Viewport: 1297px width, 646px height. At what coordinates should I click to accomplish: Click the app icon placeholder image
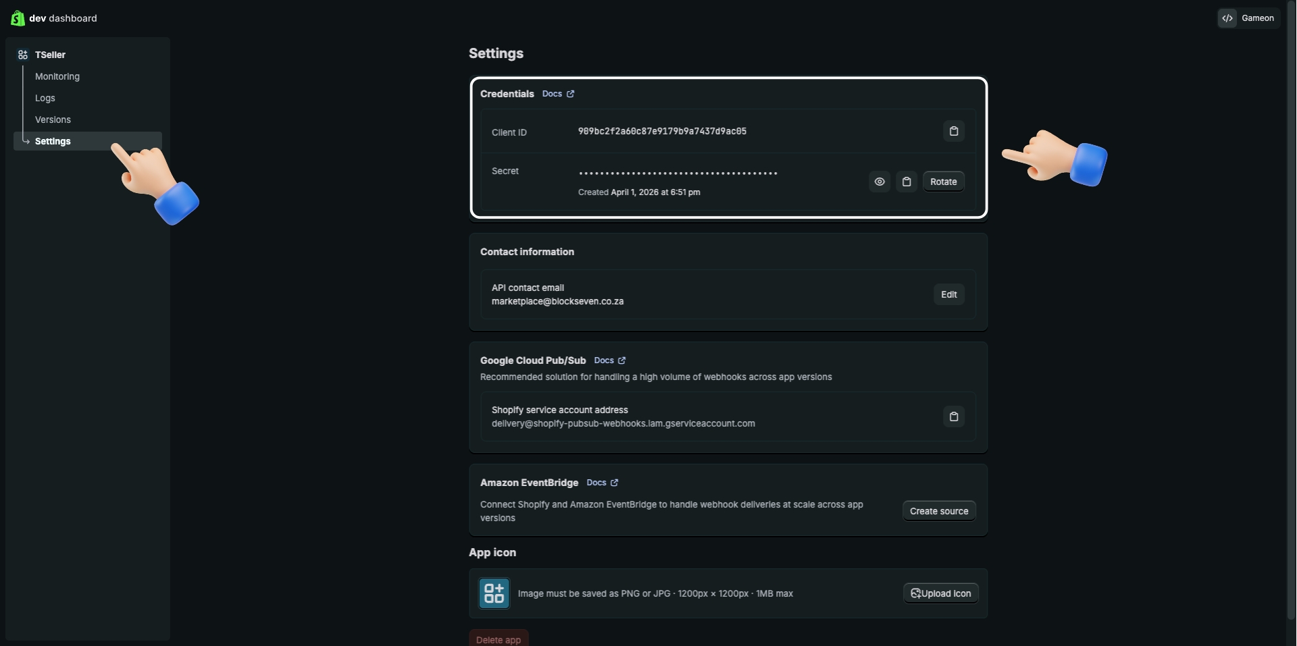tap(494, 593)
